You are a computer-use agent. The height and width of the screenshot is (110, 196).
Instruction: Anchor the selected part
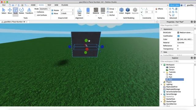tap(111, 15)
